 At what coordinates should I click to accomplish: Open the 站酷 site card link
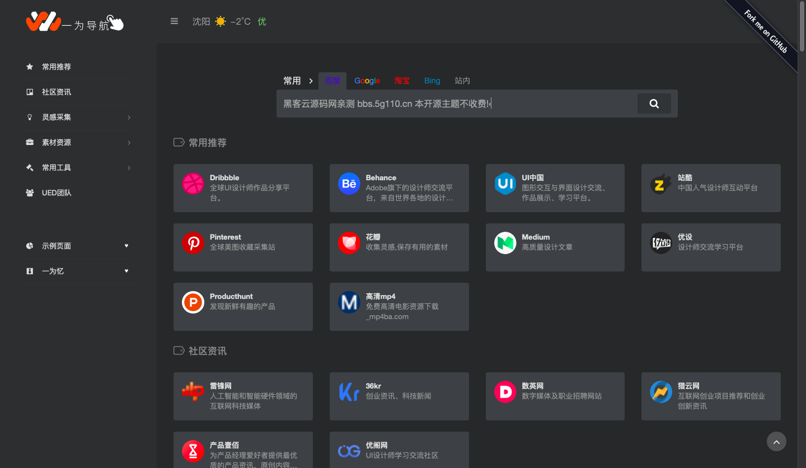pyautogui.click(x=711, y=188)
